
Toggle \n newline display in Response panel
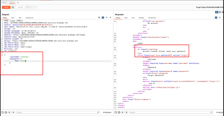(220, 17)
